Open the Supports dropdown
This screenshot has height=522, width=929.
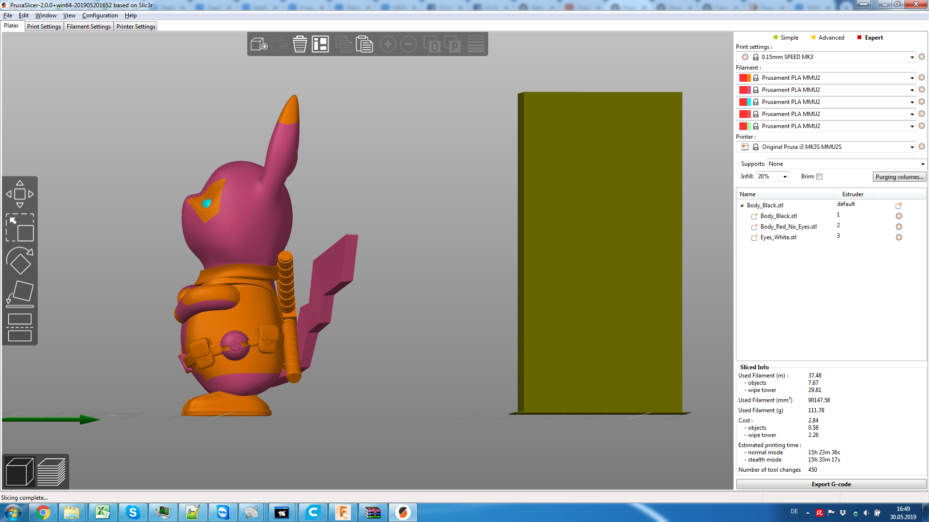847,164
